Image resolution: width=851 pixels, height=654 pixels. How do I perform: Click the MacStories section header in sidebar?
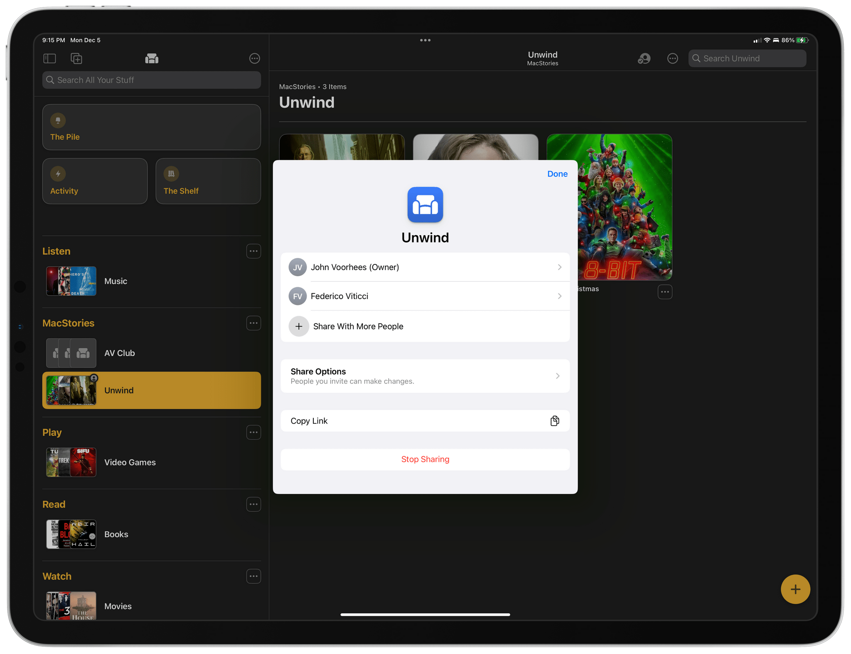coord(69,323)
